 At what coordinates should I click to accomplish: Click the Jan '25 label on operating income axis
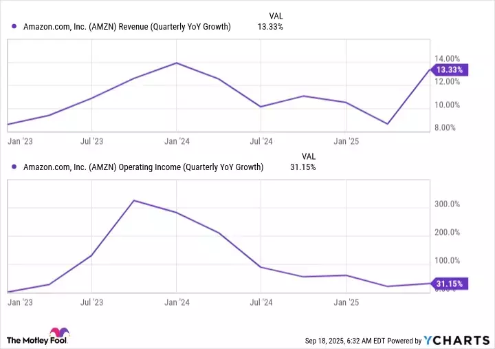point(346,302)
